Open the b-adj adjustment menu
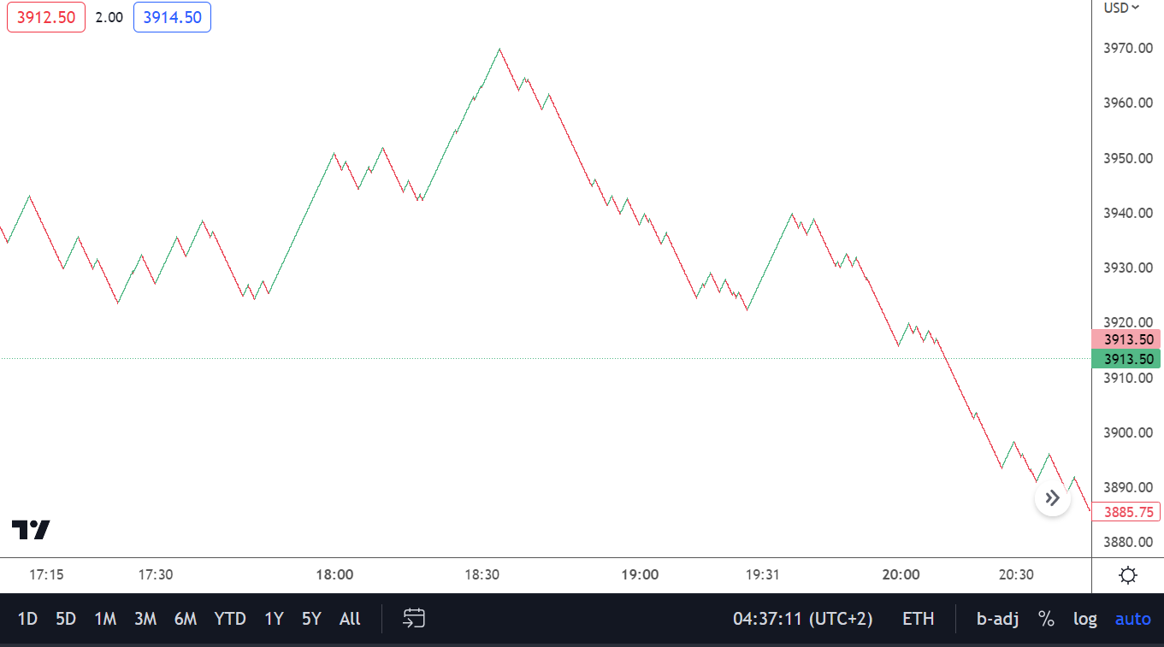The height and width of the screenshot is (647, 1164). click(997, 619)
